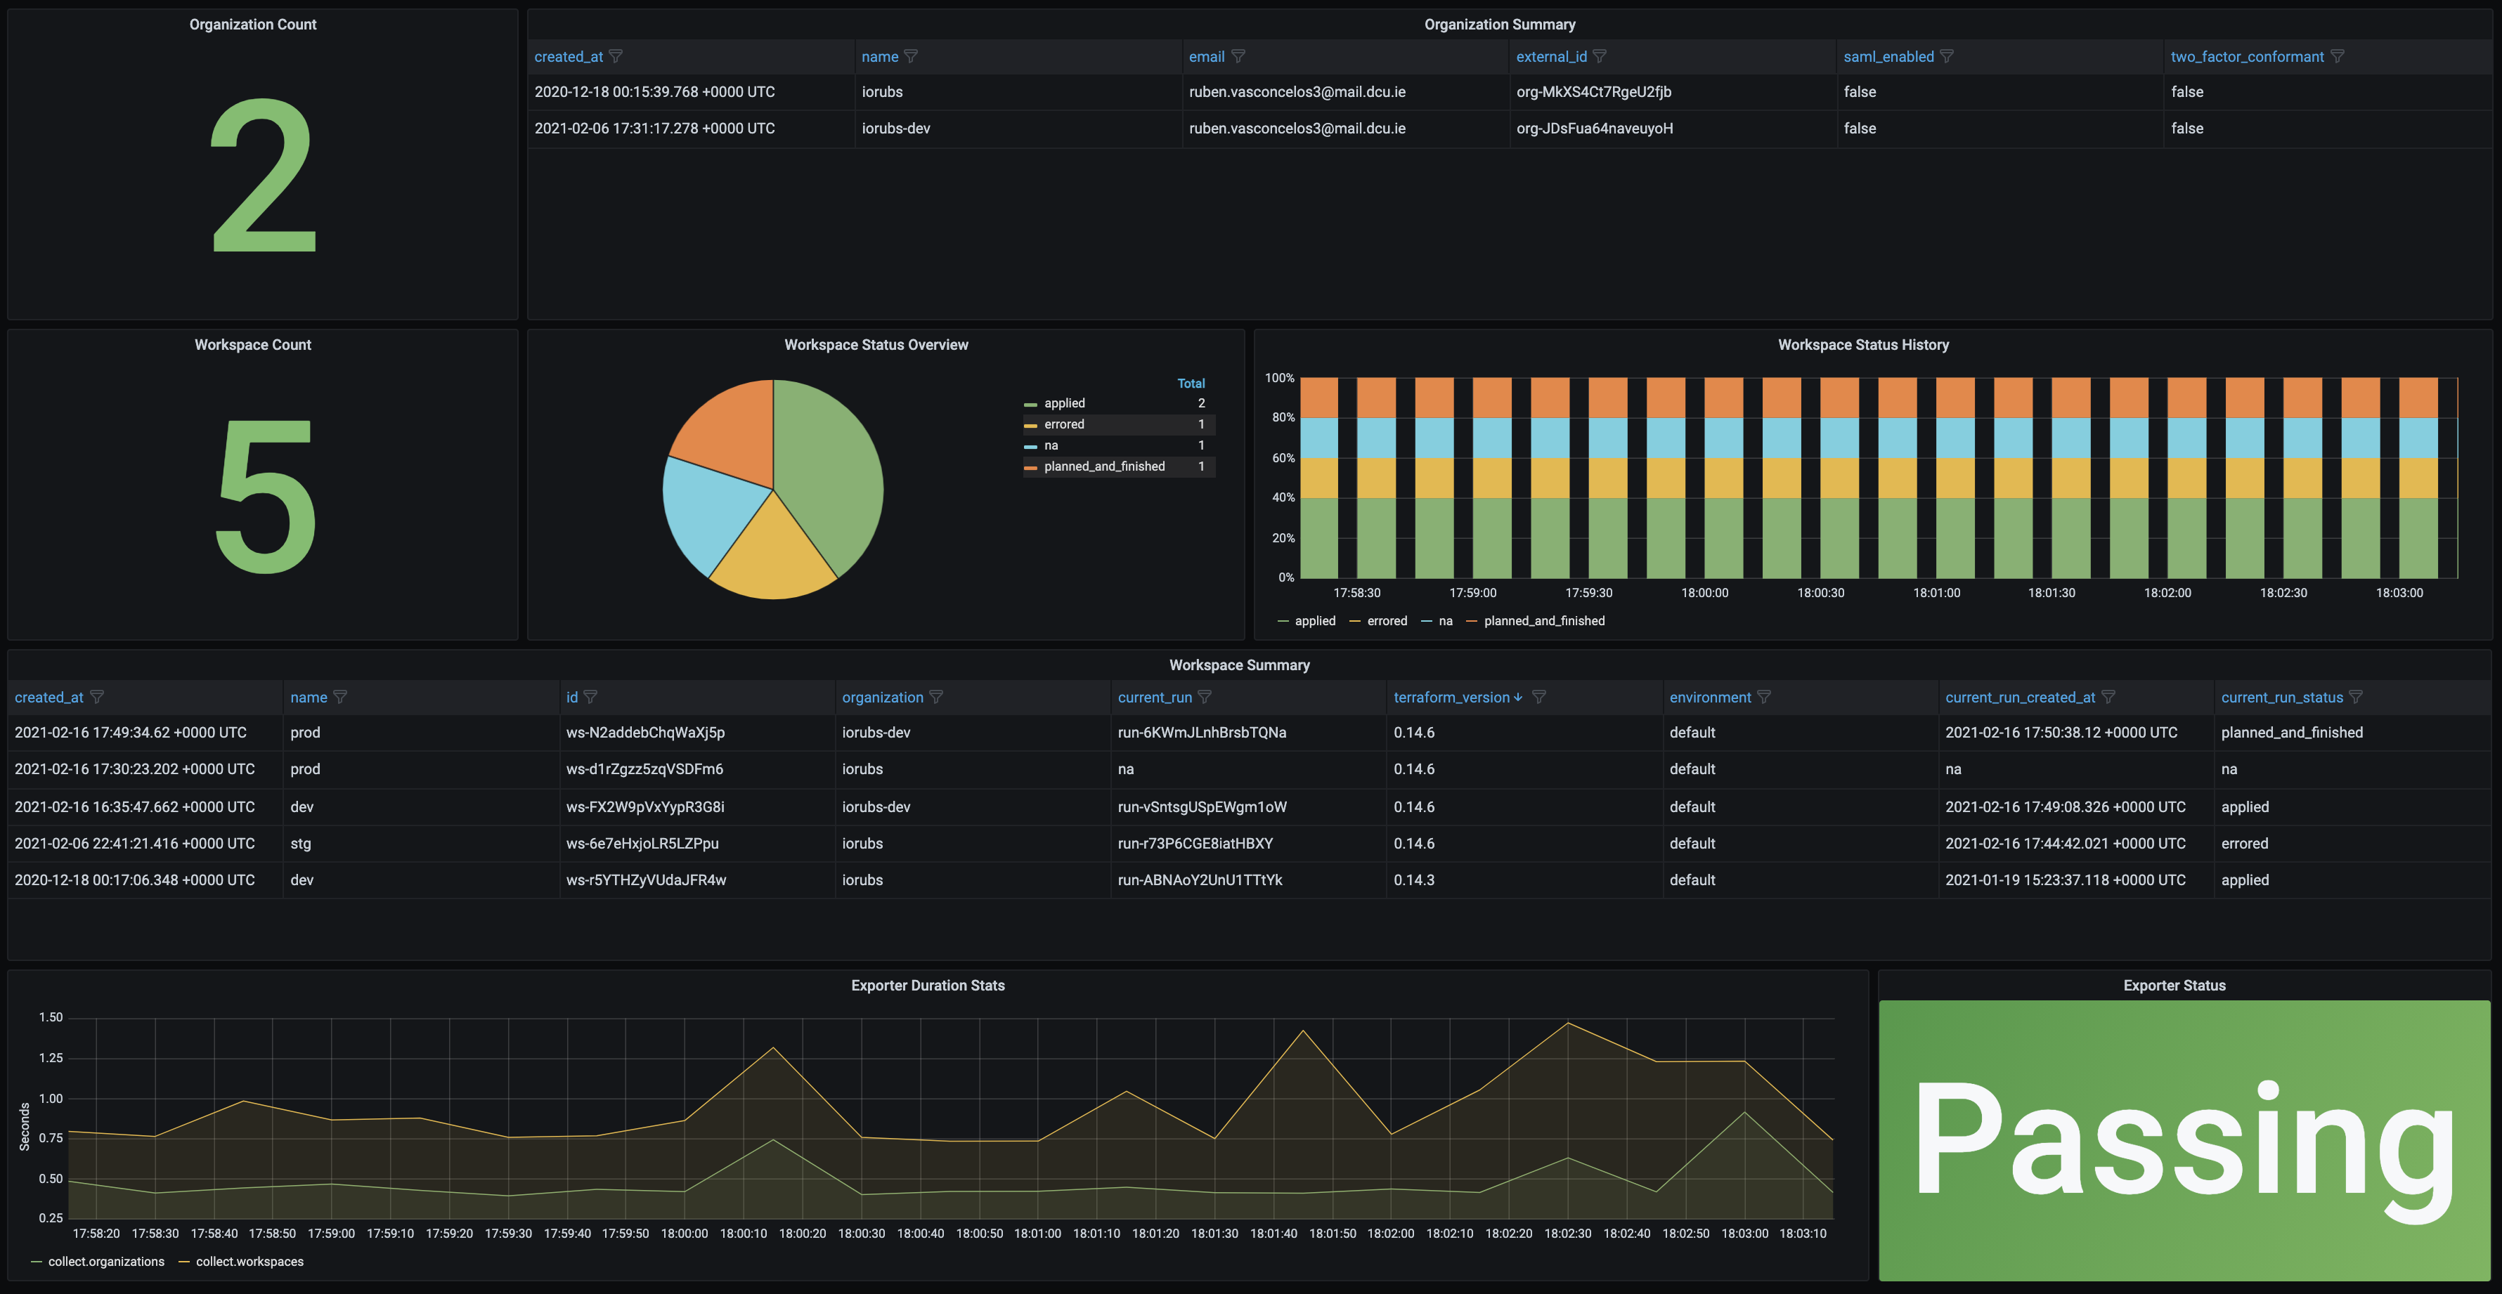The width and height of the screenshot is (2502, 1294).
Task: Open the Exporter Status panel title menu
Action: 2174,986
